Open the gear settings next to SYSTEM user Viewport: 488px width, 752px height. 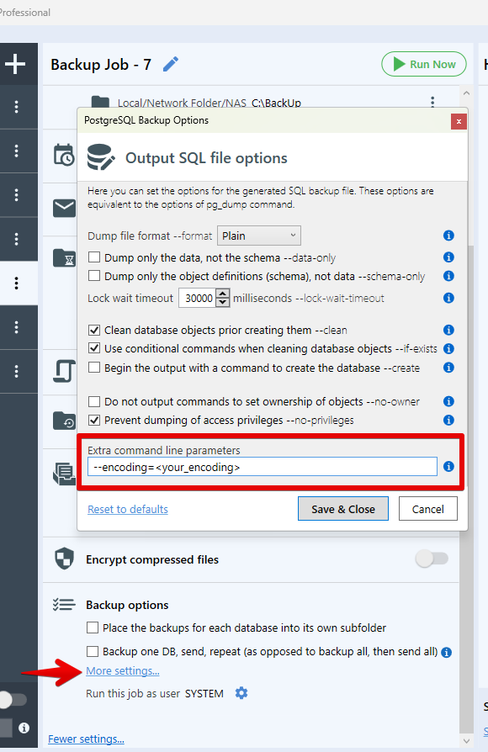[x=241, y=693]
